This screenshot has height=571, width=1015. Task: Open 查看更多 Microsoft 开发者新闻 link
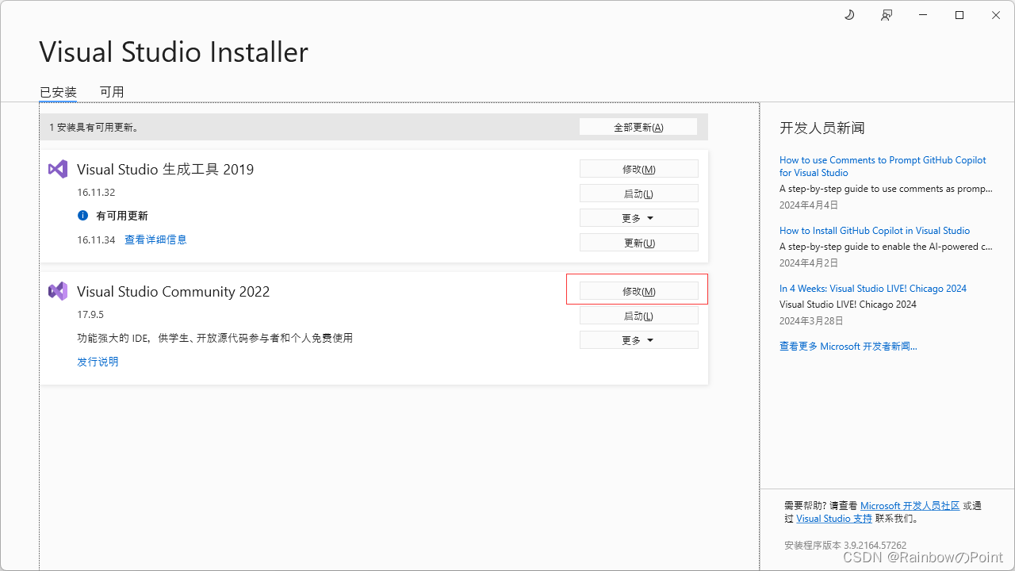tap(848, 347)
